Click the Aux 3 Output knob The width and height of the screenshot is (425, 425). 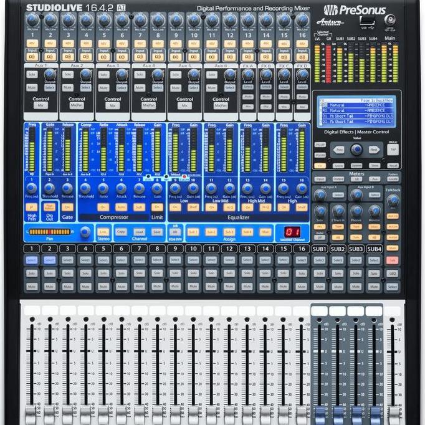point(122,74)
